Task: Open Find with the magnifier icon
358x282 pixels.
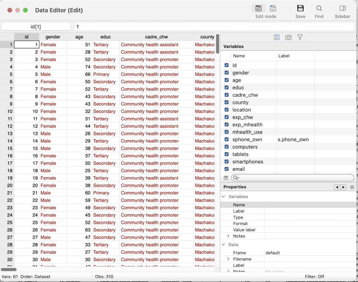Action: [319, 9]
